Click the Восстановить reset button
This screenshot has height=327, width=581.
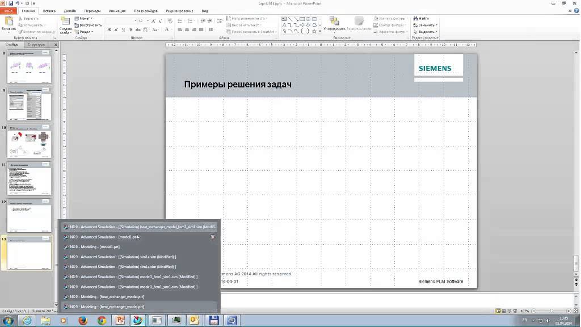(88, 25)
